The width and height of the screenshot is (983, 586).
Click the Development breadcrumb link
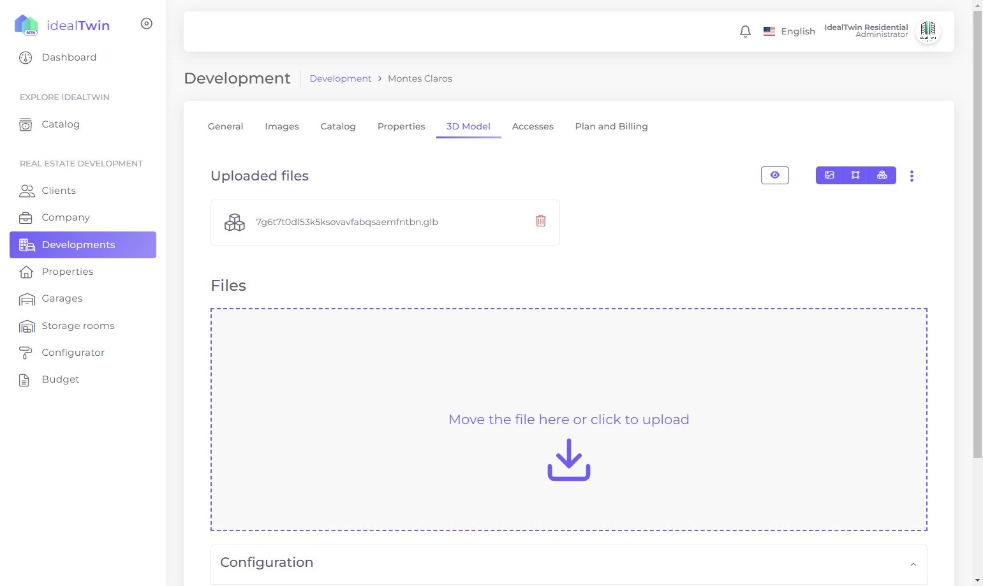coord(340,78)
